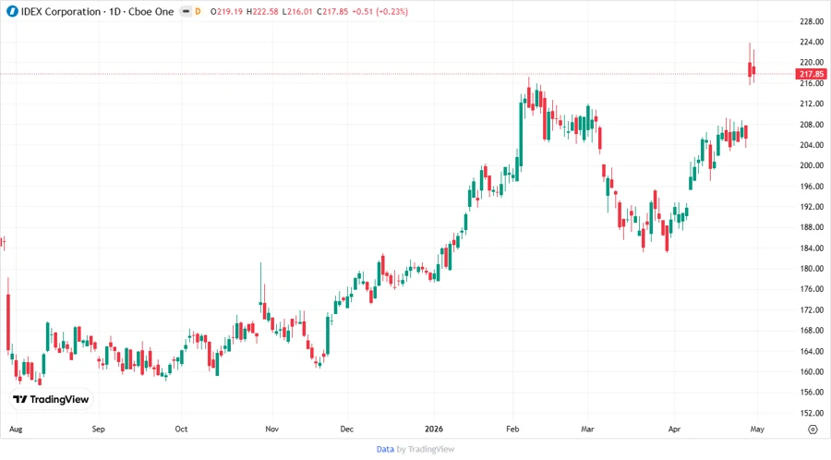Screen dimensions: 831x460
Task: Click the IDEX Corporation logo icon
Action: click(12, 11)
